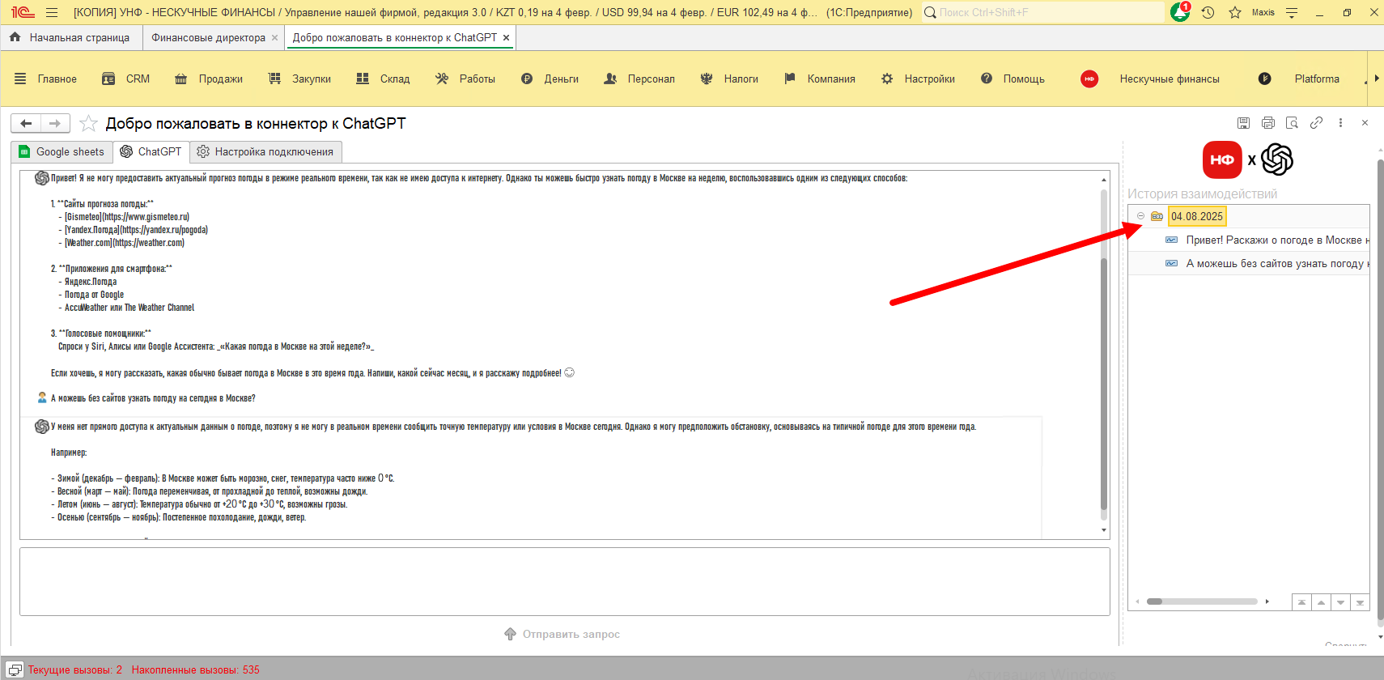Open the main hamburger menu beside 1C logo
The width and height of the screenshot is (1384, 680).
[52, 12]
